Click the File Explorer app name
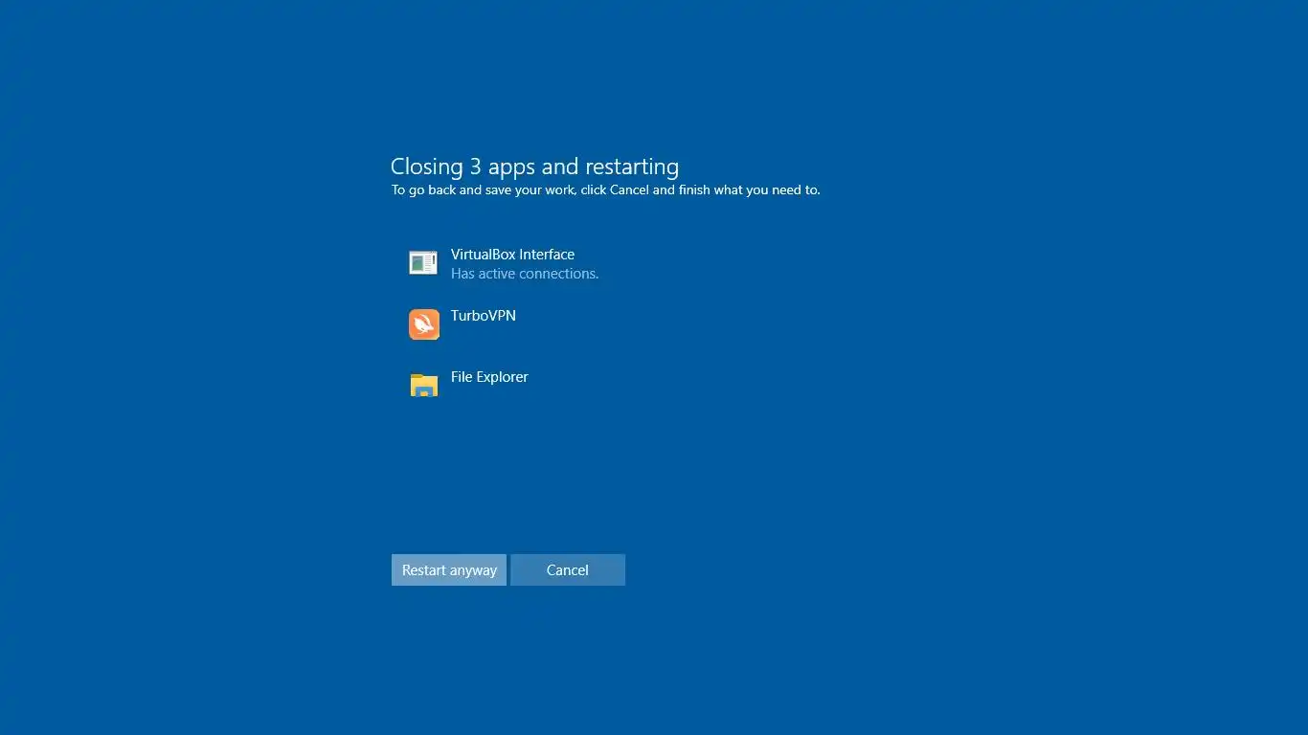Screen dimensions: 1308x735 point(489,377)
